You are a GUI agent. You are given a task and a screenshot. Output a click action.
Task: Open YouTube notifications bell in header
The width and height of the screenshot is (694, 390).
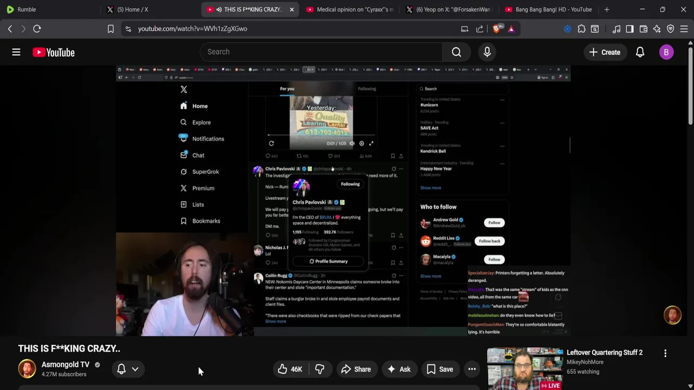pos(640,53)
